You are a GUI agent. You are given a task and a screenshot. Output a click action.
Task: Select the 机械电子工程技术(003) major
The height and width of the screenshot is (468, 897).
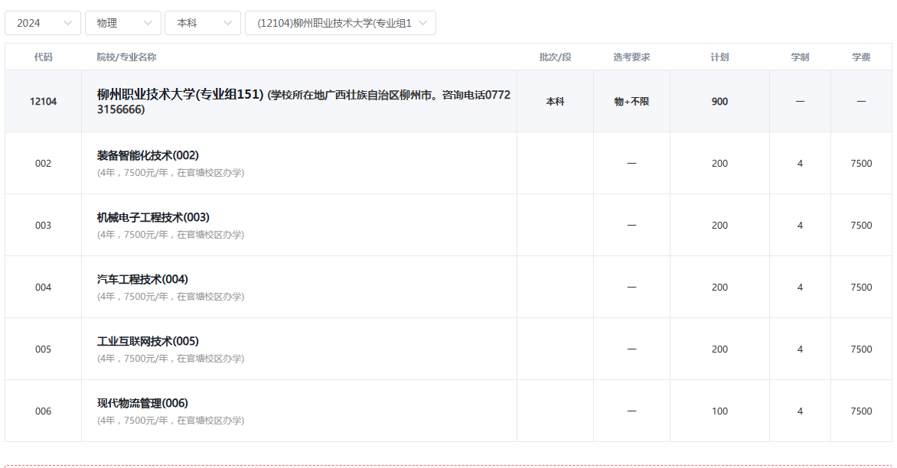153,217
